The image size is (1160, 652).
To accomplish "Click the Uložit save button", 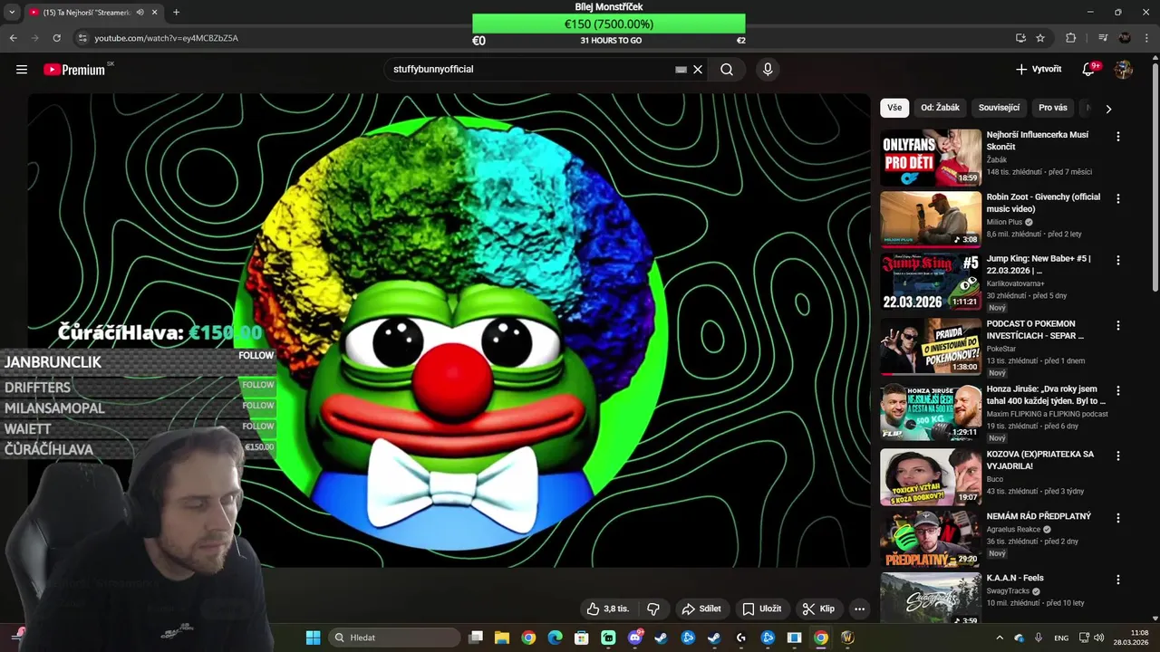I will click(x=761, y=609).
